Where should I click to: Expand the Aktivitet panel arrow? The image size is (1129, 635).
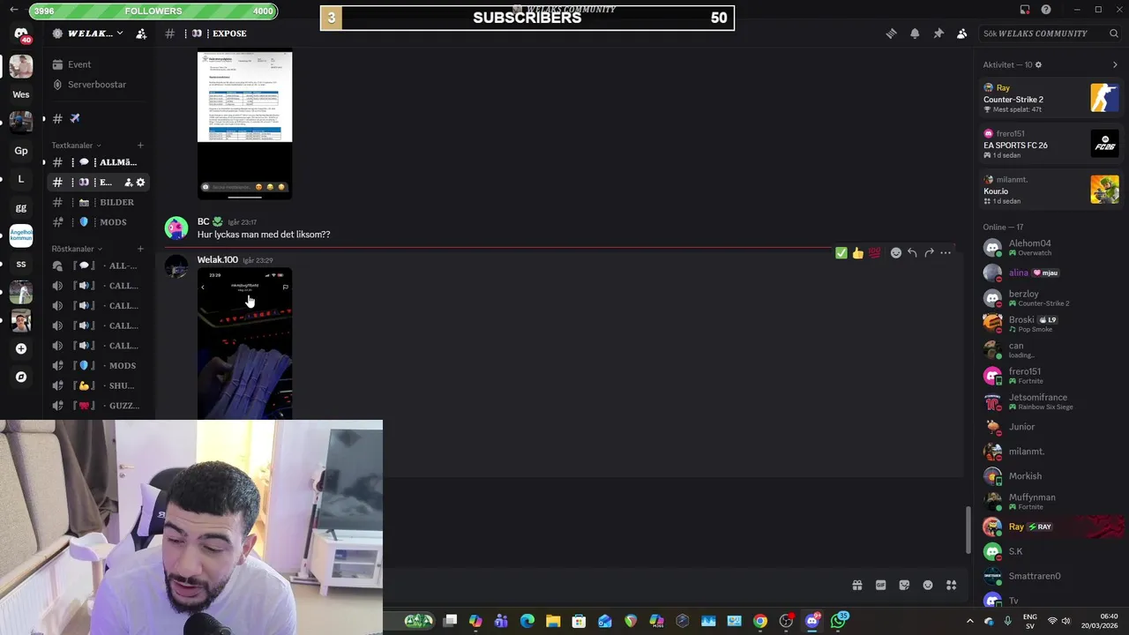pos(1115,65)
